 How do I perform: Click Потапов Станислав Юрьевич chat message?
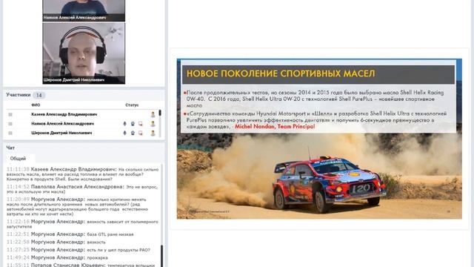tap(81, 265)
